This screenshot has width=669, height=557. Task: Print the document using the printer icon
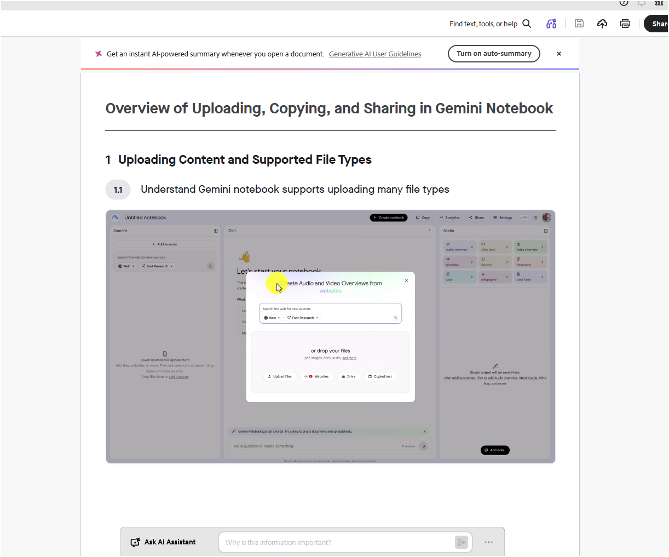(625, 24)
